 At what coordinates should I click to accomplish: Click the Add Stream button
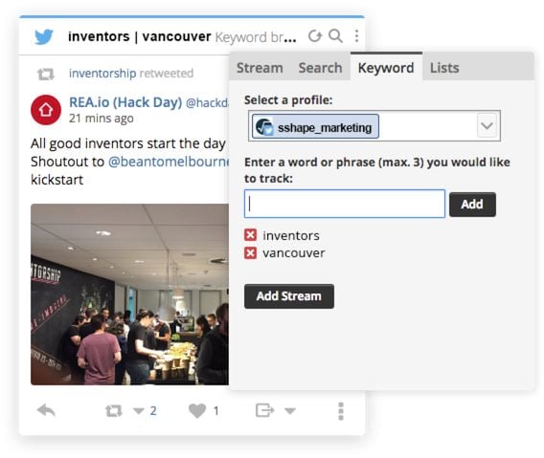coord(289,296)
